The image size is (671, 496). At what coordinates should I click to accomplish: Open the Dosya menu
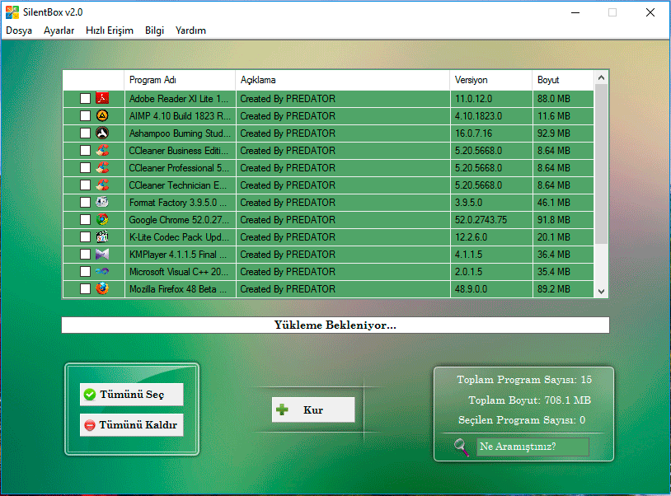pyautogui.click(x=19, y=30)
